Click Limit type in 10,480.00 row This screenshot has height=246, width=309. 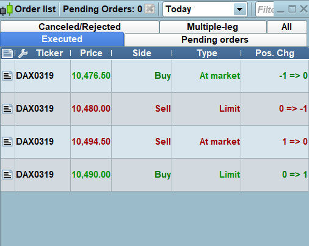click(230, 109)
